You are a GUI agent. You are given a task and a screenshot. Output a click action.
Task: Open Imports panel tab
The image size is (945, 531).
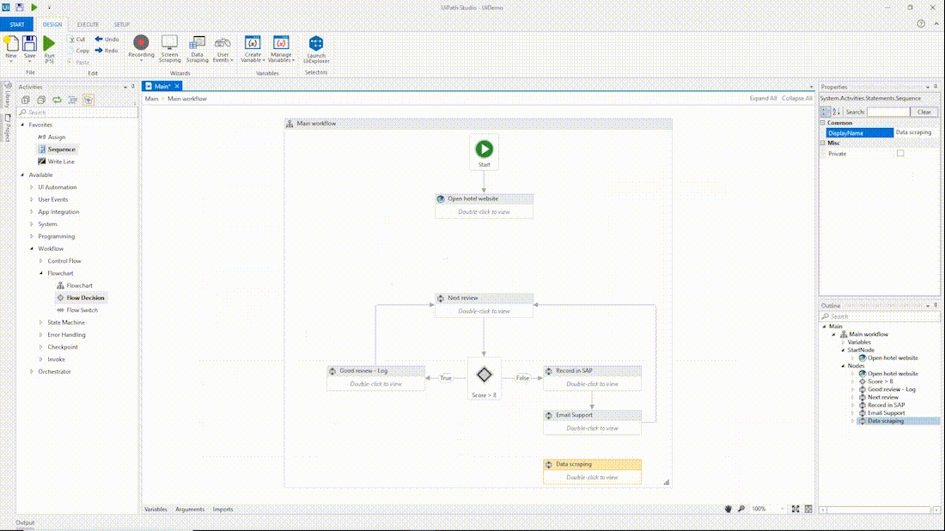(x=223, y=510)
